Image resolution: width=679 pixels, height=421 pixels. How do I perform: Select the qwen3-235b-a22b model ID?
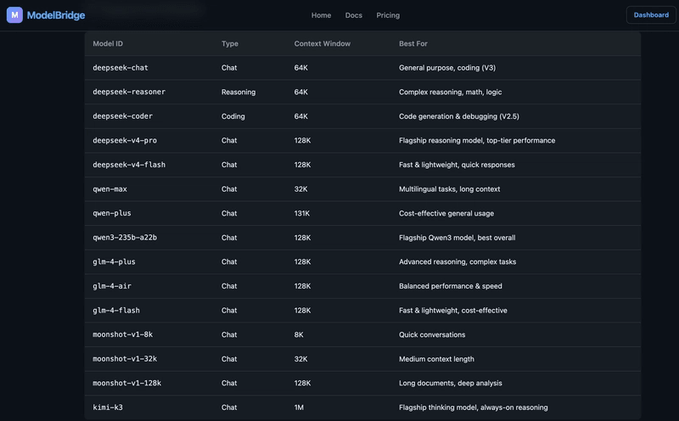125,238
